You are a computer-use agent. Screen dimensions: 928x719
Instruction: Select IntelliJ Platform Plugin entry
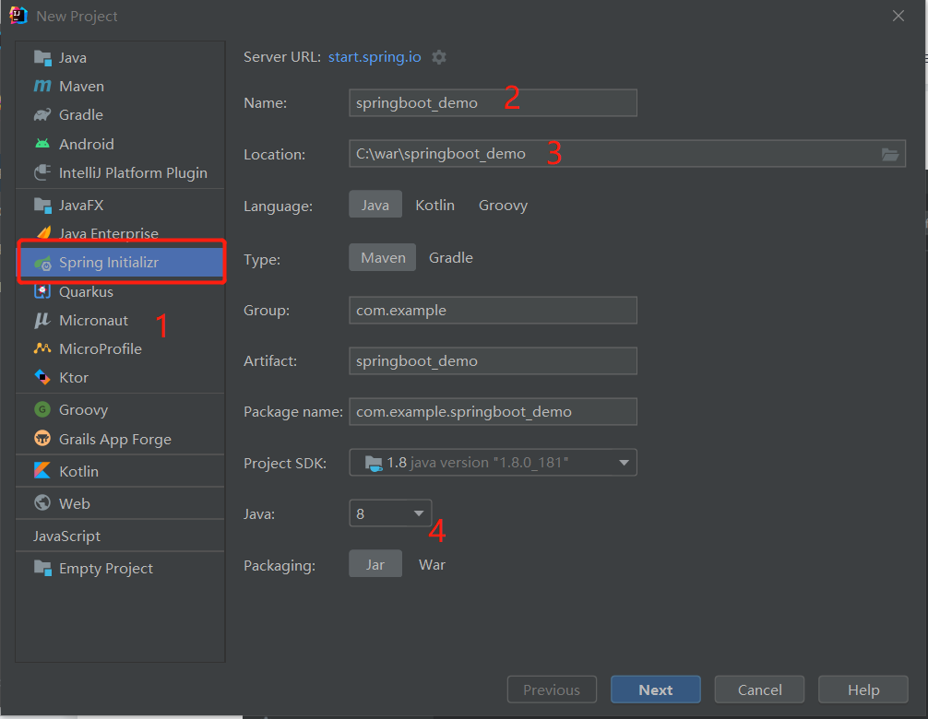[120, 172]
